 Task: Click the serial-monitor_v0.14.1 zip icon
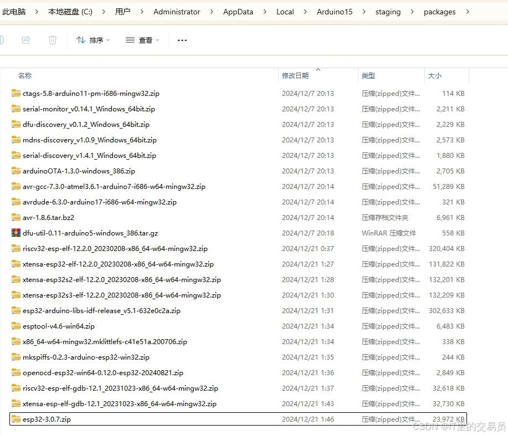[16, 109]
